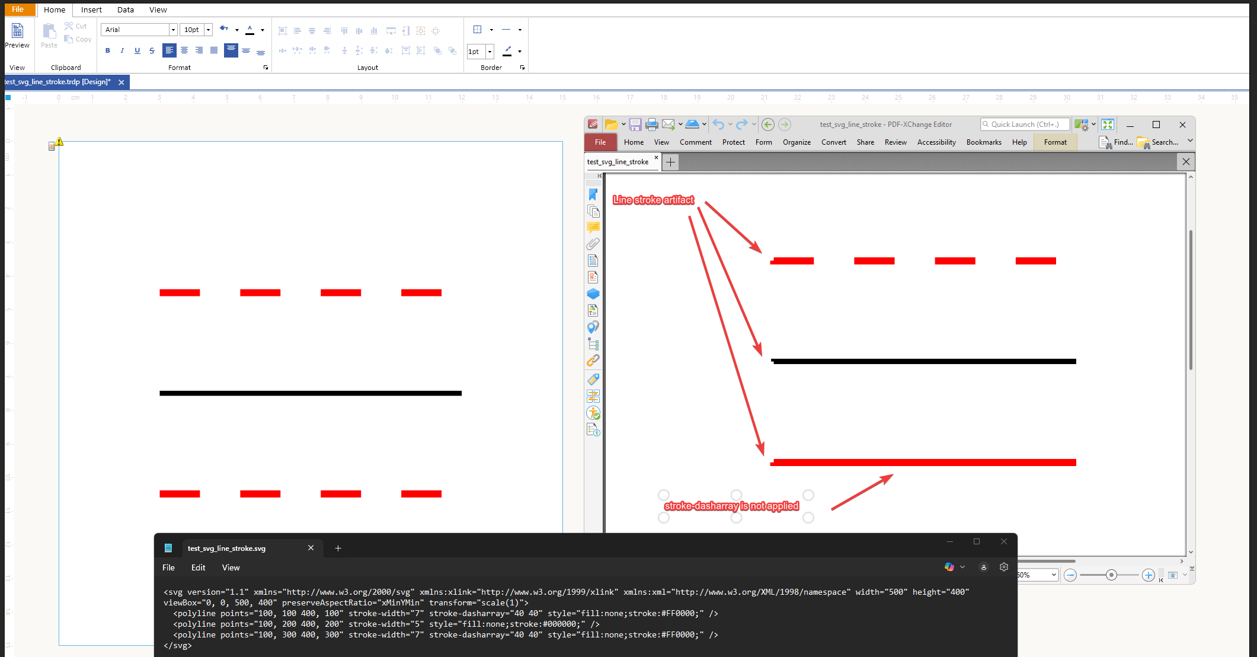1257x657 pixels.
Task: Click Save icon in PDF-XChange toolbar
Action: pos(635,125)
